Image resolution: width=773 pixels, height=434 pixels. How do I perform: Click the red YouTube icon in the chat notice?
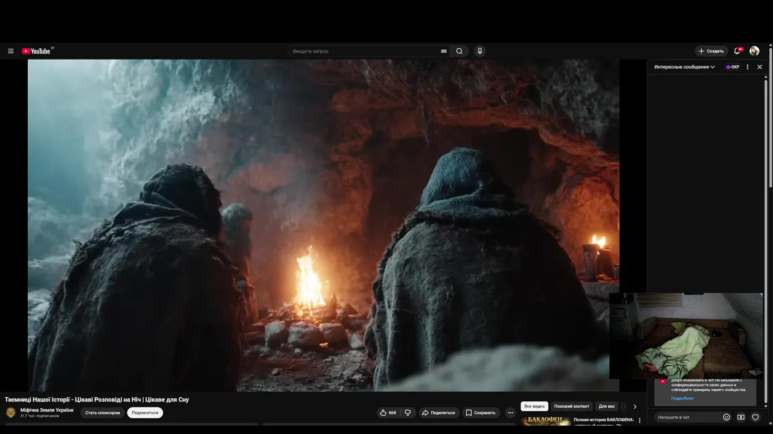(x=662, y=382)
